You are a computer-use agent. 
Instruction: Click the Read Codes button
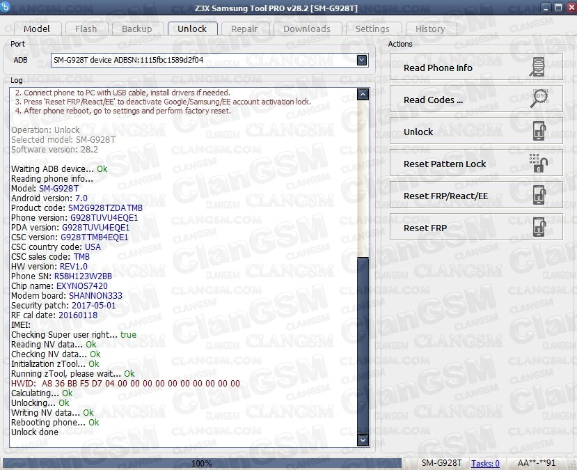pyautogui.click(x=476, y=100)
